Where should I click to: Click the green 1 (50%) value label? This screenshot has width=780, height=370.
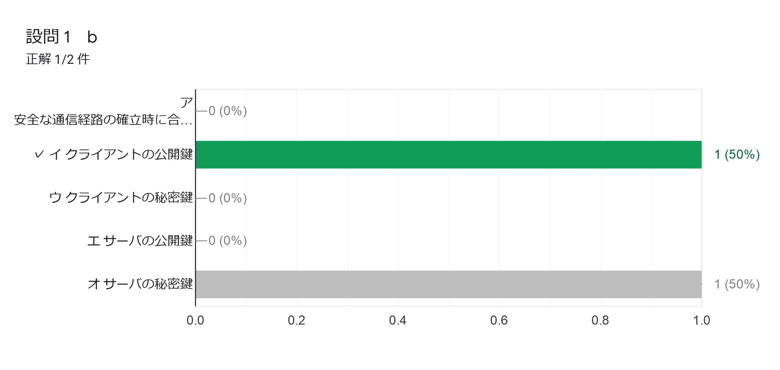click(737, 155)
